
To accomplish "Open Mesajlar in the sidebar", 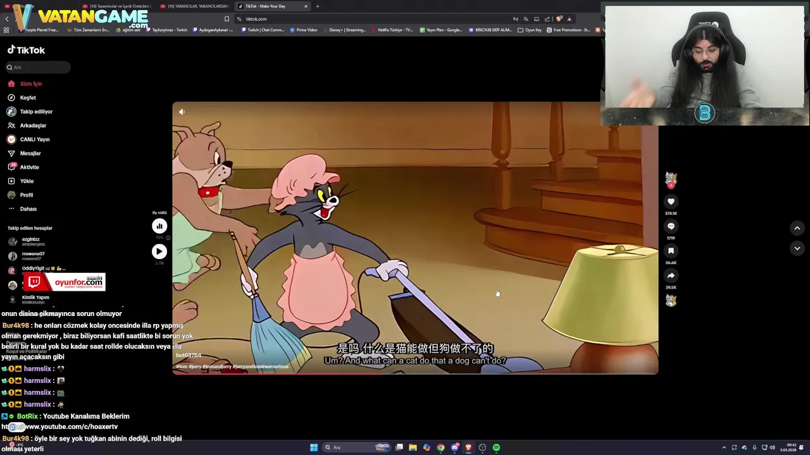I will pos(25,153).
